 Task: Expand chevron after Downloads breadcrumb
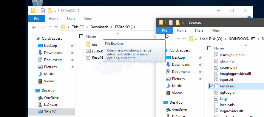pos(112,27)
